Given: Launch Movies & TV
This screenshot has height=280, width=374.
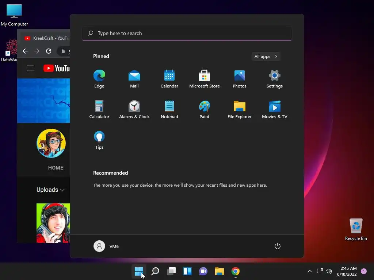Looking at the screenshot, I should pos(275,109).
